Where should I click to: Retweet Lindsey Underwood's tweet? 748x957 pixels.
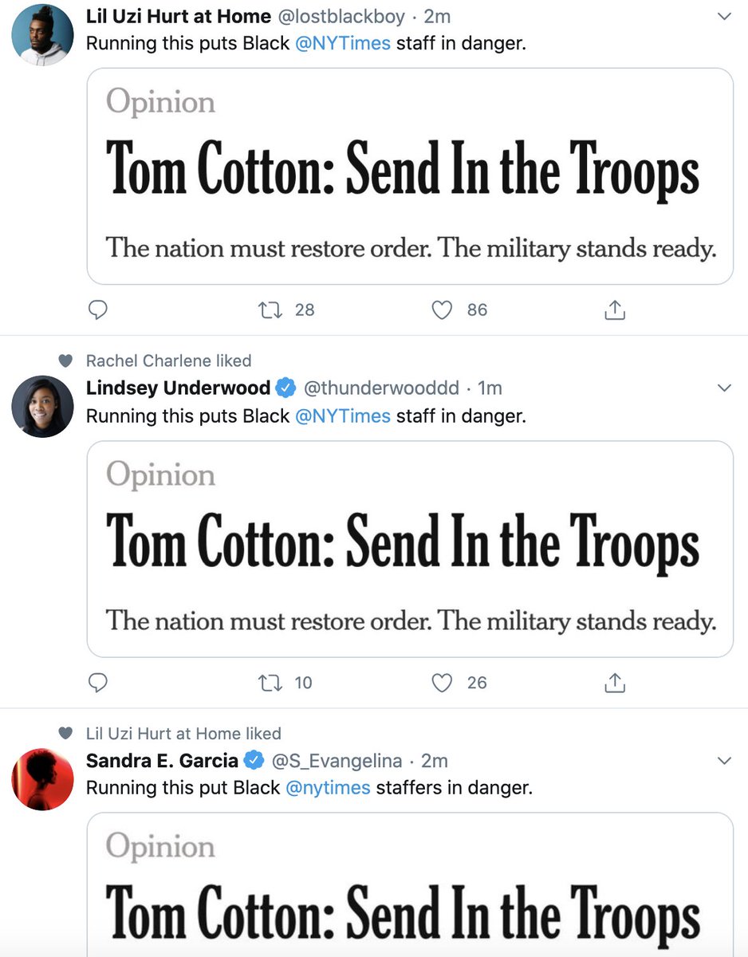click(x=270, y=683)
